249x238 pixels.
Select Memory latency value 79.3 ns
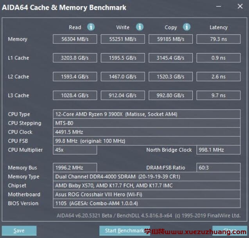[x=219, y=39]
